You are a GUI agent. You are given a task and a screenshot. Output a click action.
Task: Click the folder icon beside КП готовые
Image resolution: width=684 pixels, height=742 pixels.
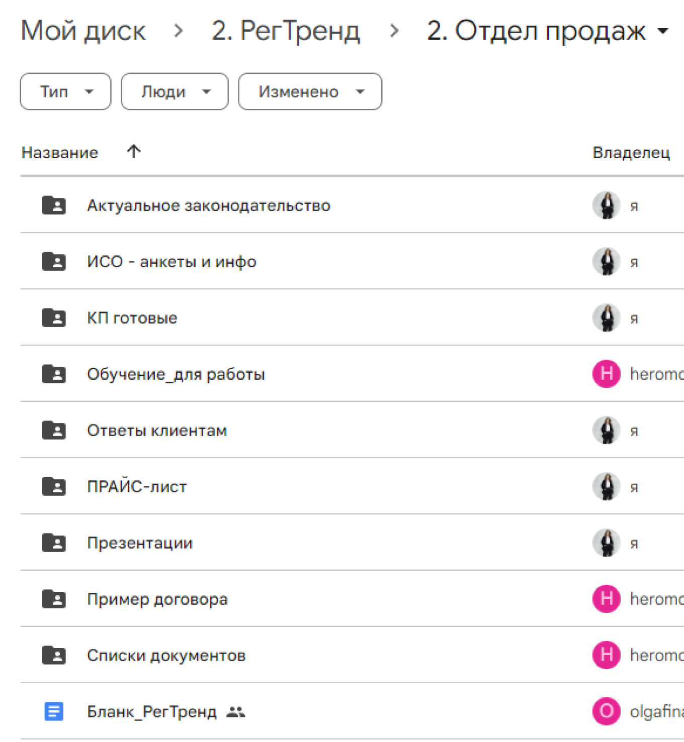[x=54, y=318]
